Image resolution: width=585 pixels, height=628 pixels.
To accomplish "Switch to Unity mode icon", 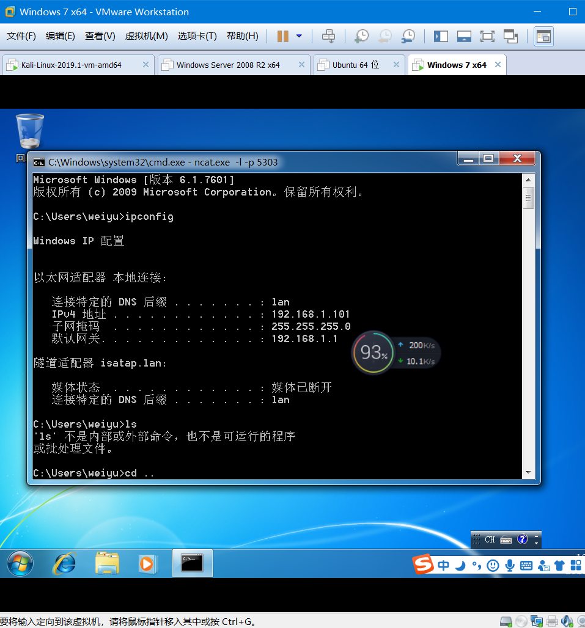I will 510,37.
